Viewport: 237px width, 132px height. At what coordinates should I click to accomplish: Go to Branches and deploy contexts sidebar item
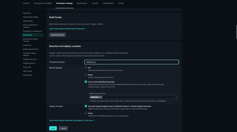31,40
